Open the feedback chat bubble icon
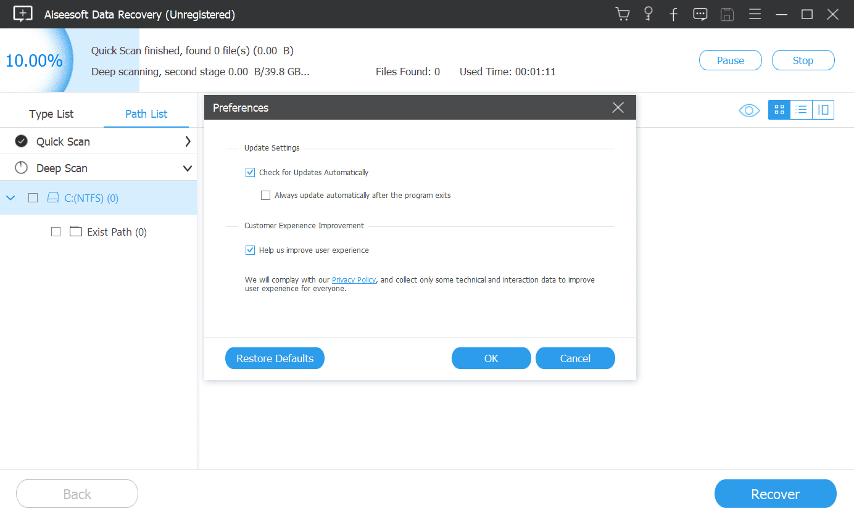 point(700,14)
